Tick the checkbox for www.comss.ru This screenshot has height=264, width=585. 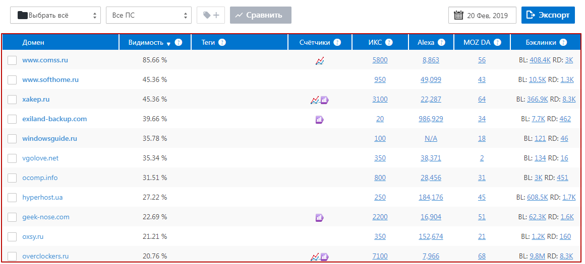coord(12,60)
